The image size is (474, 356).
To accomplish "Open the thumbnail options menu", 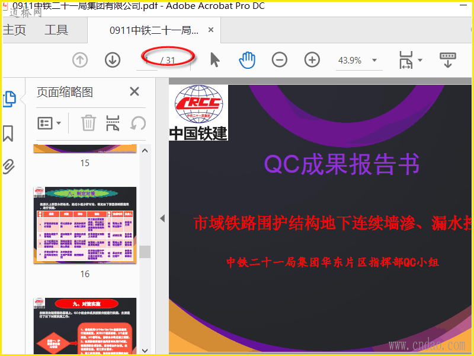I will coord(49,123).
